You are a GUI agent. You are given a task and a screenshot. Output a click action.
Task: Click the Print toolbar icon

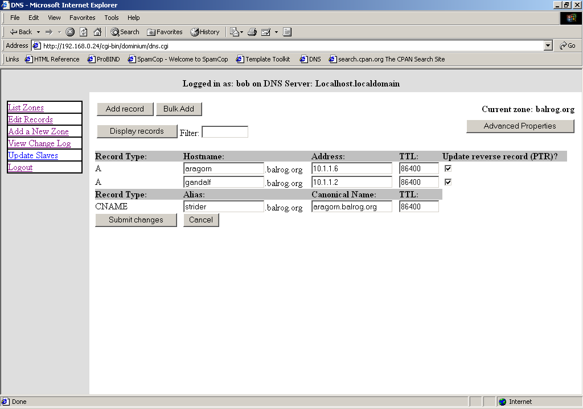coord(252,32)
